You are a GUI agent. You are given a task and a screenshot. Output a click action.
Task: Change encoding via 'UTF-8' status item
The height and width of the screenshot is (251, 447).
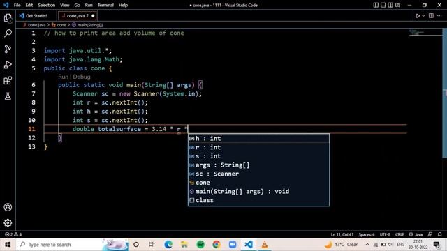tap(385, 234)
